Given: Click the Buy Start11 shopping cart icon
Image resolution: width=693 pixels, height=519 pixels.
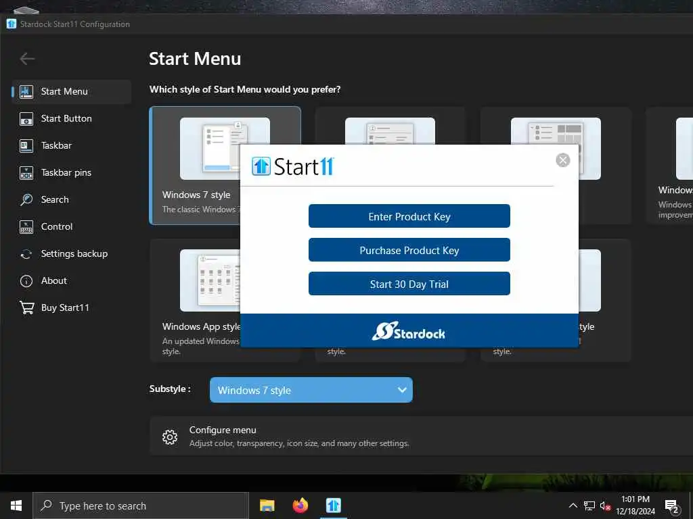Looking at the screenshot, I should [26, 307].
